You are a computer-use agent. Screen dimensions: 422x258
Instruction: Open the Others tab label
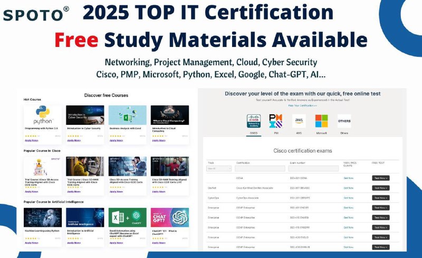(x=344, y=133)
